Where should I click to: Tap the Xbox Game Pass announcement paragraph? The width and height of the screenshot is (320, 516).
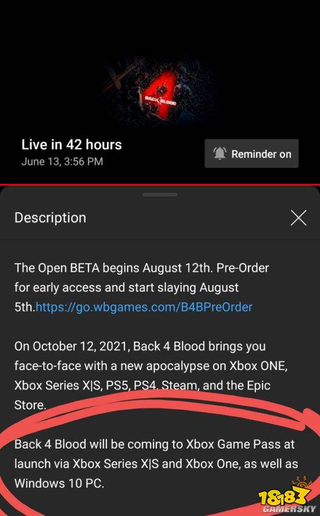pos(156,464)
